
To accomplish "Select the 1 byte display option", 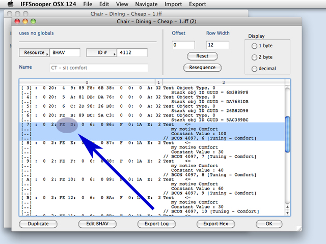I will pyautogui.click(x=254, y=46).
